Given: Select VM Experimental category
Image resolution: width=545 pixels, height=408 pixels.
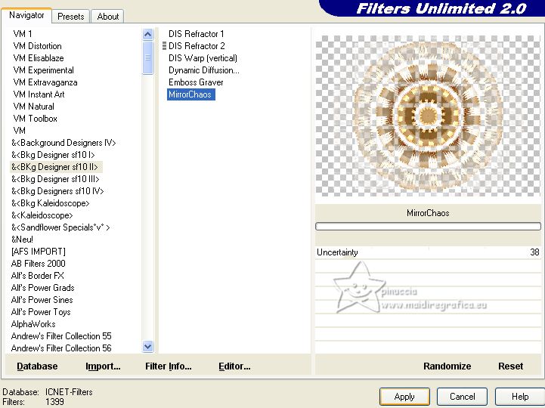Looking at the screenshot, I should point(43,70).
